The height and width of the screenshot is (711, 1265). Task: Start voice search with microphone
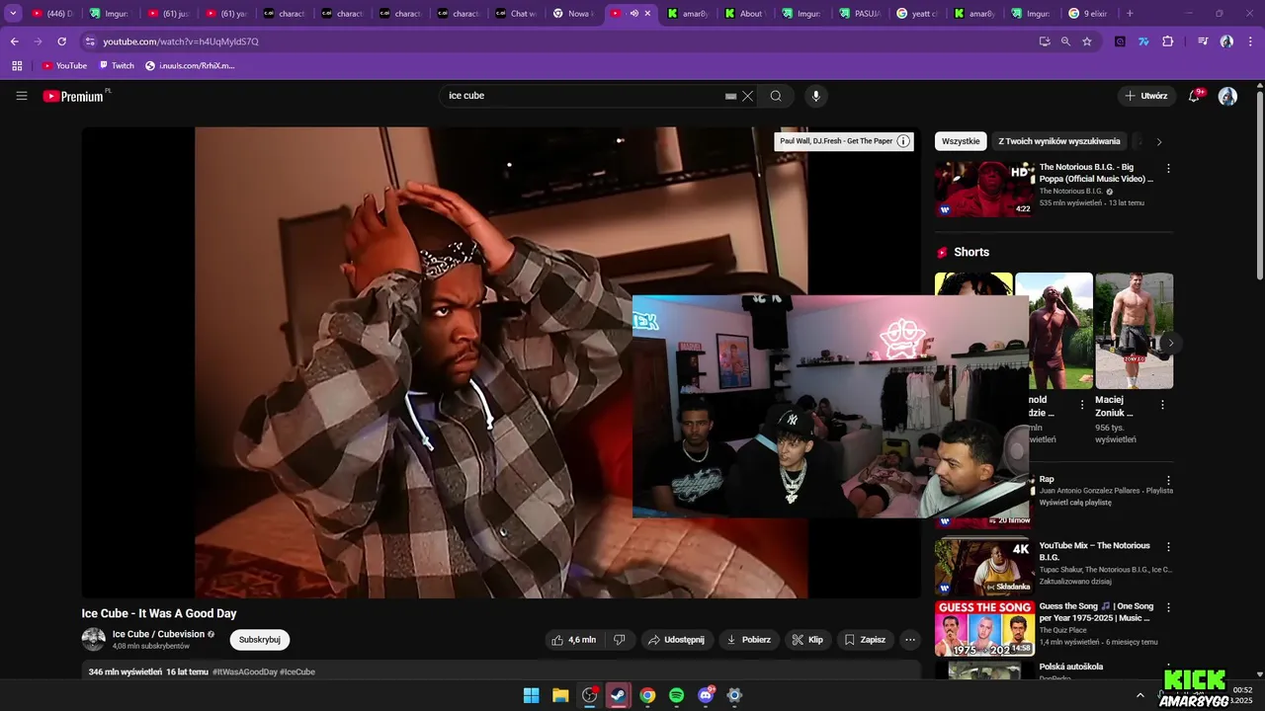pyautogui.click(x=815, y=96)
